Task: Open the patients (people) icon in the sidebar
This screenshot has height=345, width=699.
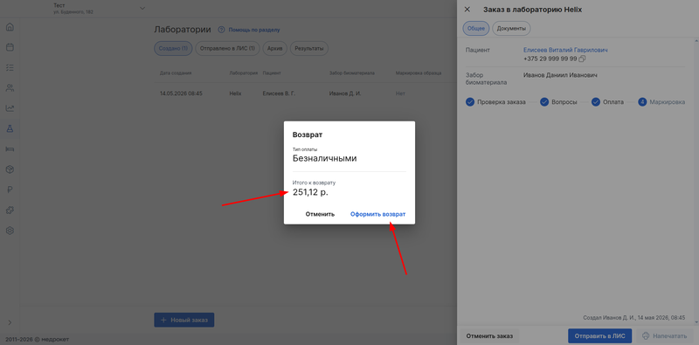Action: pyautogui.click(x=10, y=88)
